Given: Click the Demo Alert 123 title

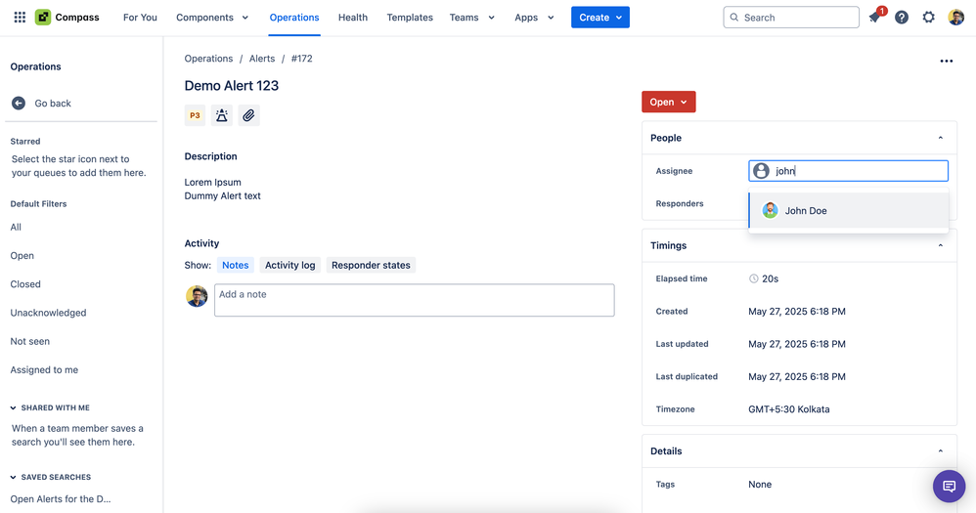Looking at the screenshot, I should click(x=232, y=86).
